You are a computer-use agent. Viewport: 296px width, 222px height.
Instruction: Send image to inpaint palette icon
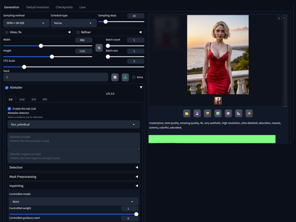(228, 113)
